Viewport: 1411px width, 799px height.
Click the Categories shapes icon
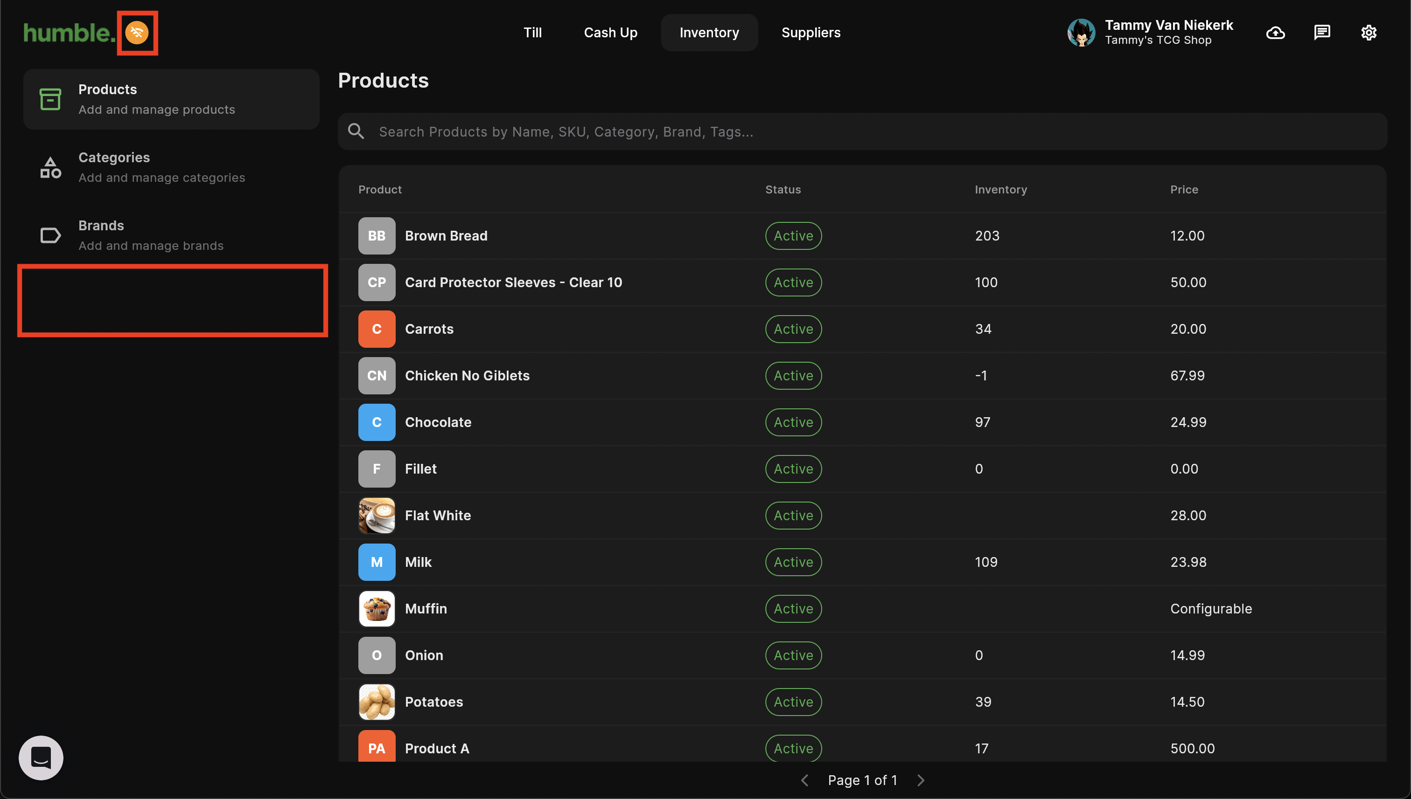coord(50,167)
